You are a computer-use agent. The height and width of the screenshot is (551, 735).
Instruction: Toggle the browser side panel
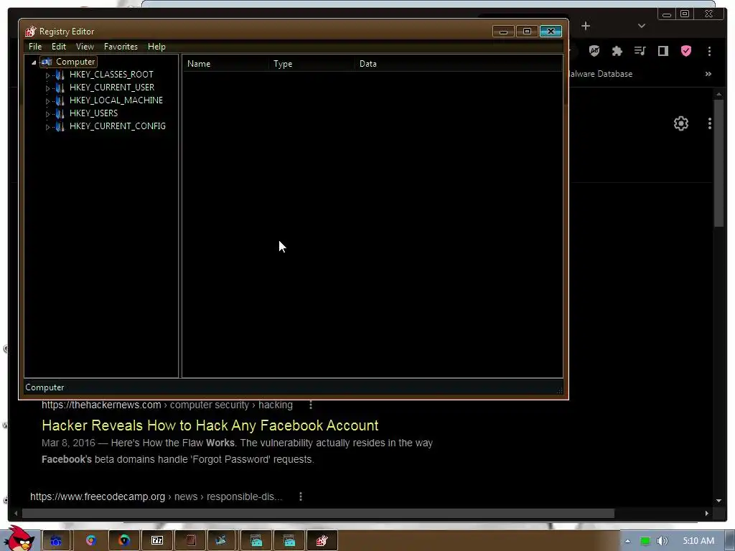pyautogui.click(x=663, y=51)
